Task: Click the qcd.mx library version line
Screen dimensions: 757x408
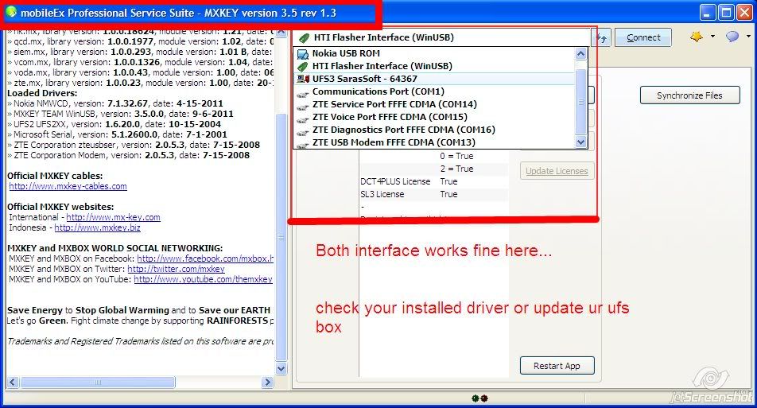Action: [x=141, y=41]
